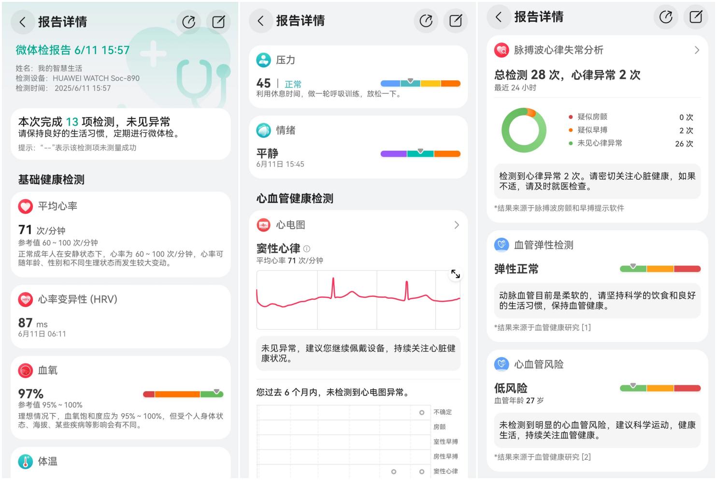Go back from the left report screen
The width and height of the screenshot is (717, 480).
pos(22,22)
